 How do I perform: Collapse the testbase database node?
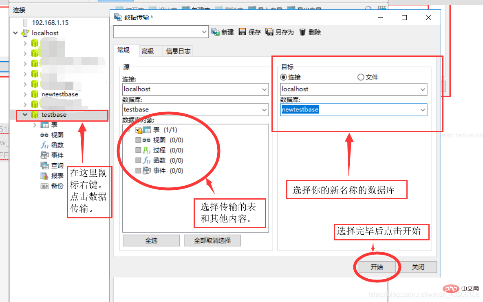pyautogui.click(x=25, y=115)
